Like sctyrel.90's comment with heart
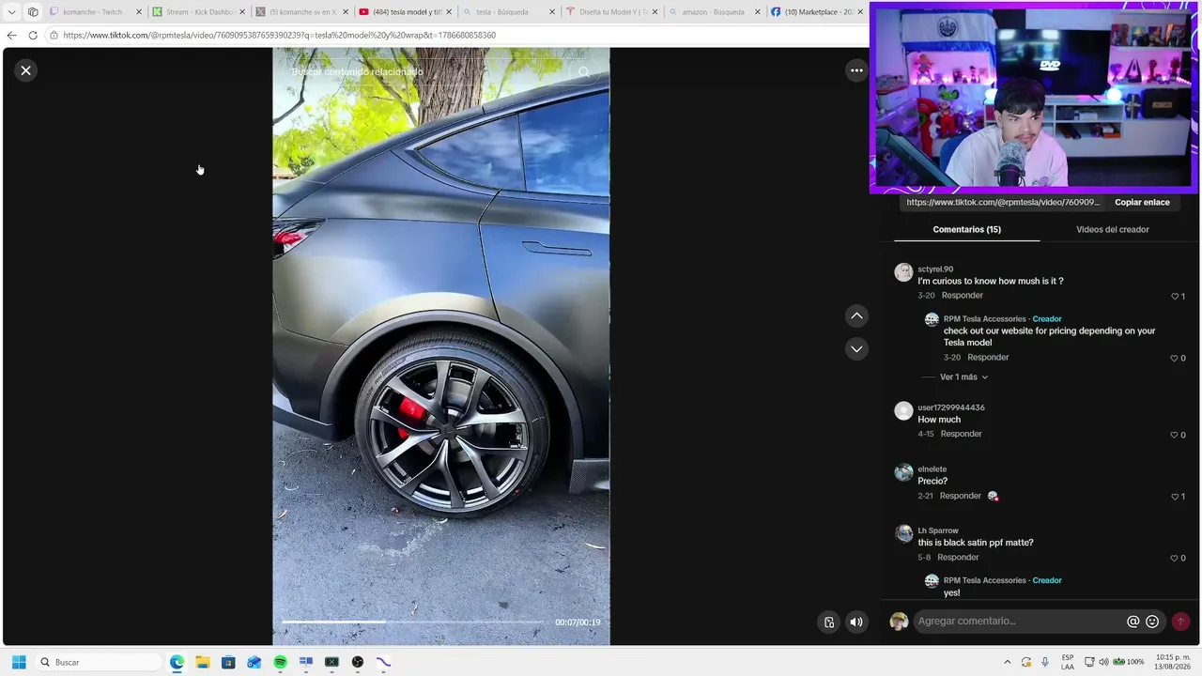 1175,297
